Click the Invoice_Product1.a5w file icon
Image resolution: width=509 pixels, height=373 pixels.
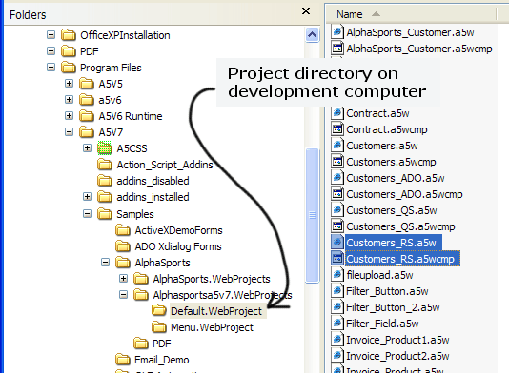tap(337, 340)
